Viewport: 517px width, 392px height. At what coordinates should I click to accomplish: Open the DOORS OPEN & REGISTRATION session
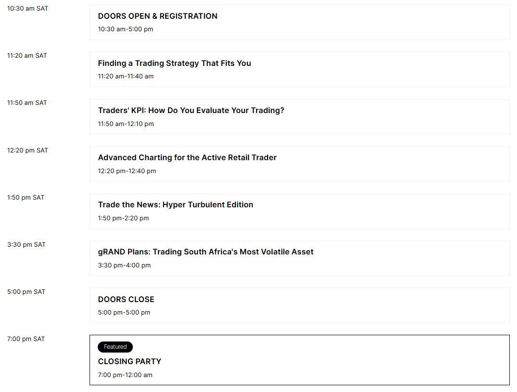(x=157, y=16)
